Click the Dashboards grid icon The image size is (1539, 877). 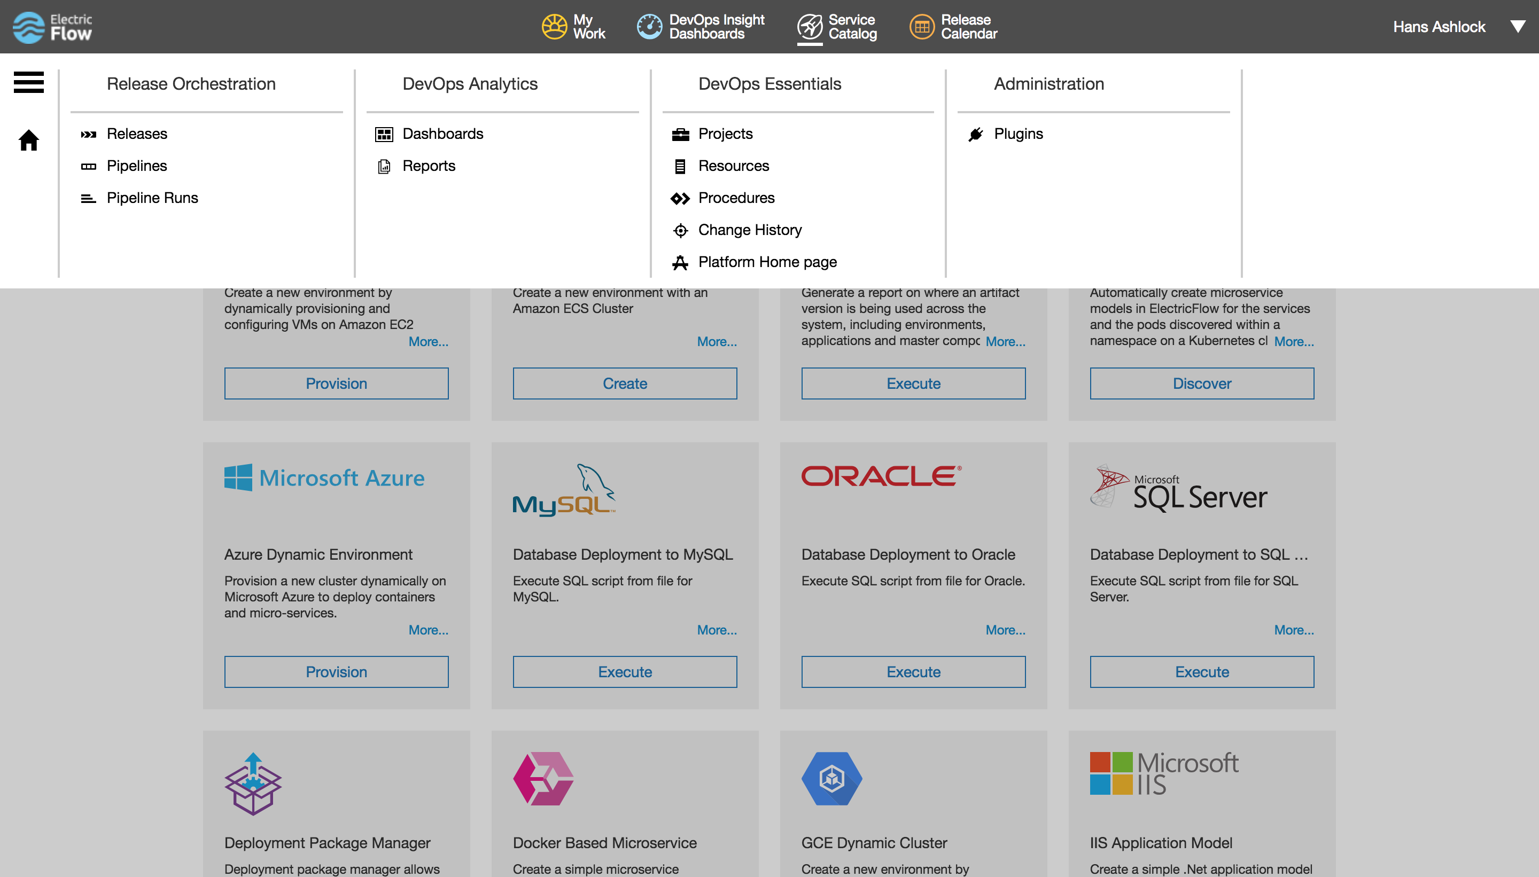(x=384, y=134)
